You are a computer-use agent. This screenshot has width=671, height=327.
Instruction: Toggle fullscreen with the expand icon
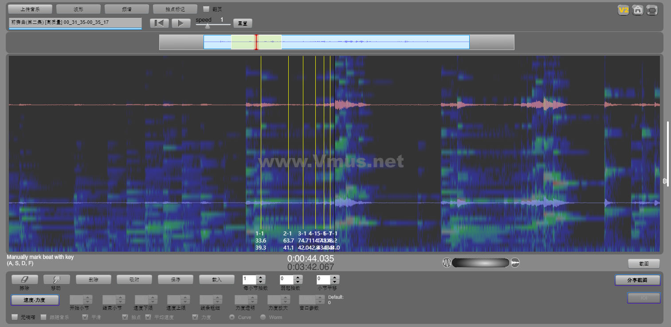[x=652, y=10]
